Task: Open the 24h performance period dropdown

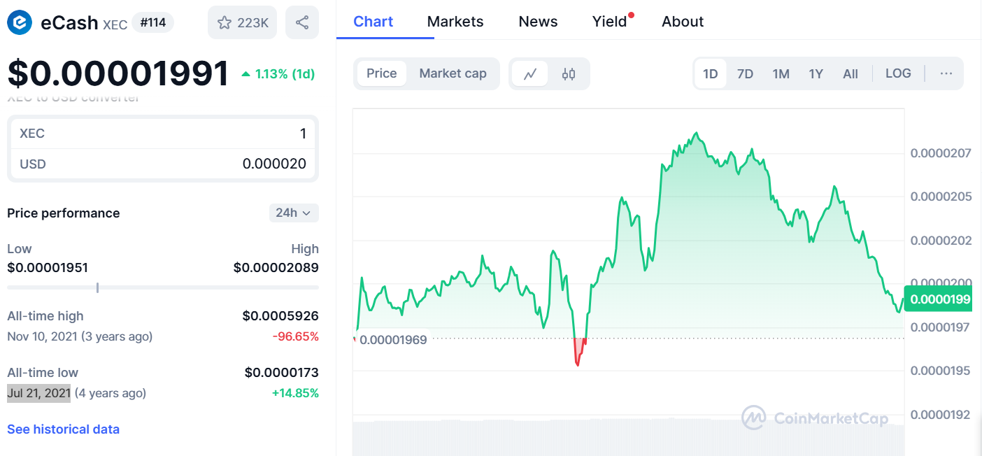Action: coord(294,213)
